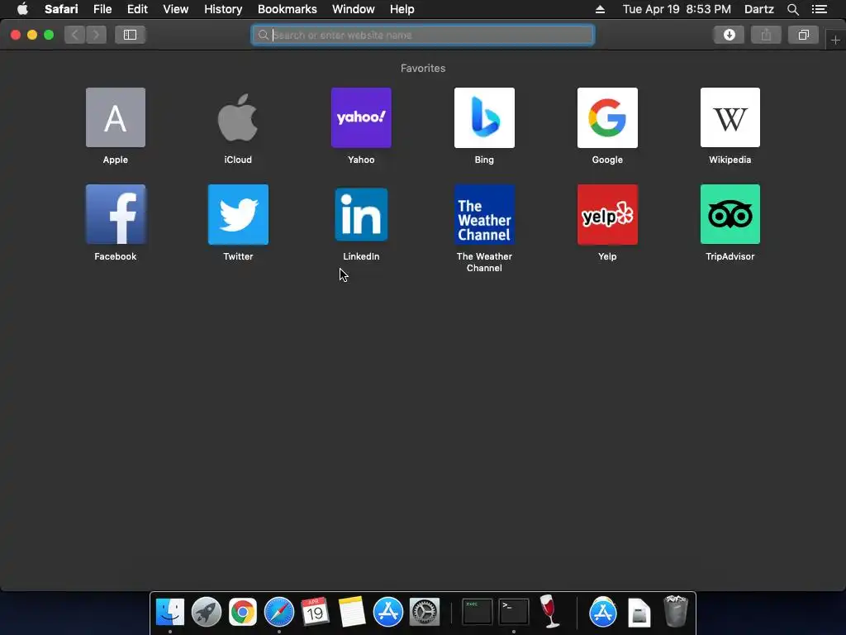The width and height of the screenshot is (846, 635).
Task: Open the iCloud favorite
Action: pos(238,117)
